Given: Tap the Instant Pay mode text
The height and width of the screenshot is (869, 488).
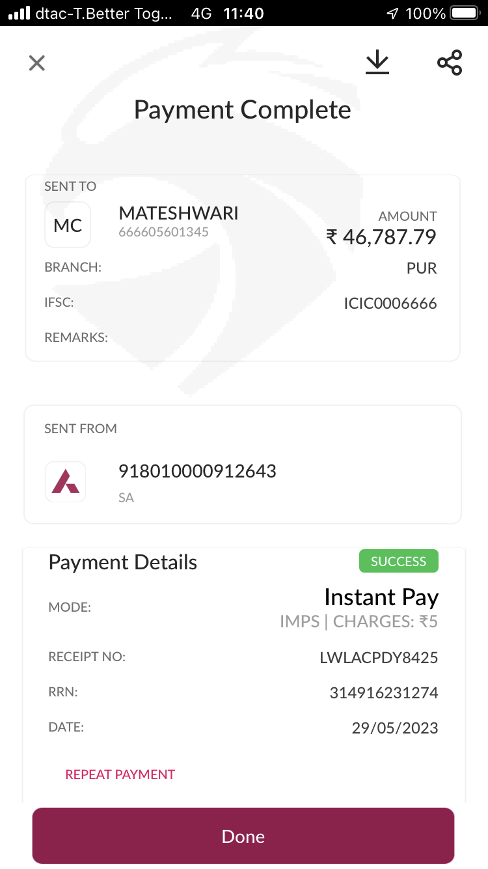Looking at the screenshot, I should 381,597.
